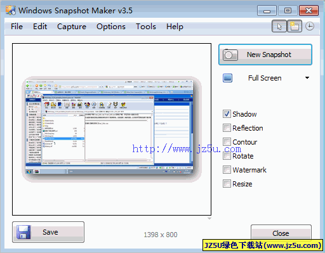Click the Full Screen mode blue icon
Screen dimensions: 325x253
[227, 78]
